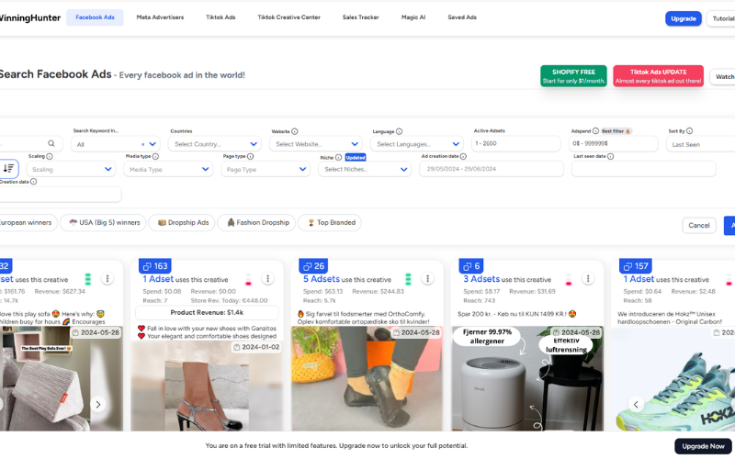Go to previous image on Hoka shoes ad
This screenshot has height=459, width=735.
coord(636,404)
